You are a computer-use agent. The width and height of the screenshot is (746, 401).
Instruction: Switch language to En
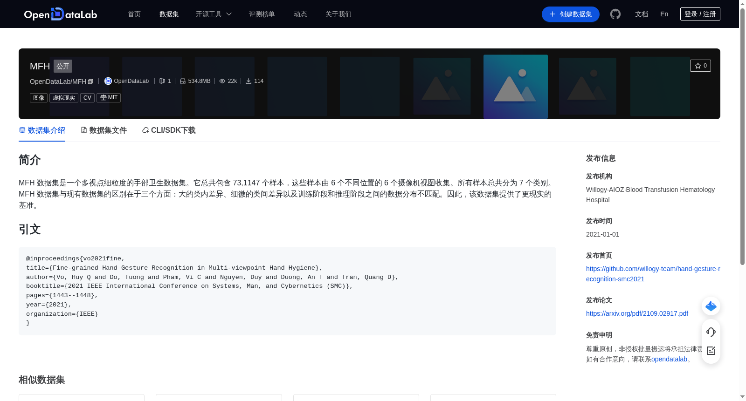pyautogui.click(x=664, y=14)
